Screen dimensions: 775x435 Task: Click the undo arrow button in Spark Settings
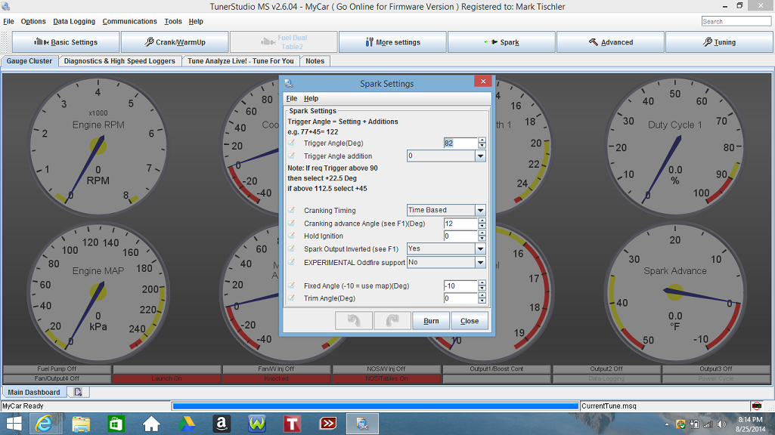pyautogui.click(x=354, y=321)
